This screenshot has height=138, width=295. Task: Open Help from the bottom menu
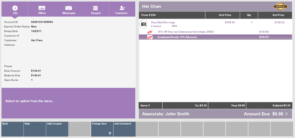tap(35, 129)
